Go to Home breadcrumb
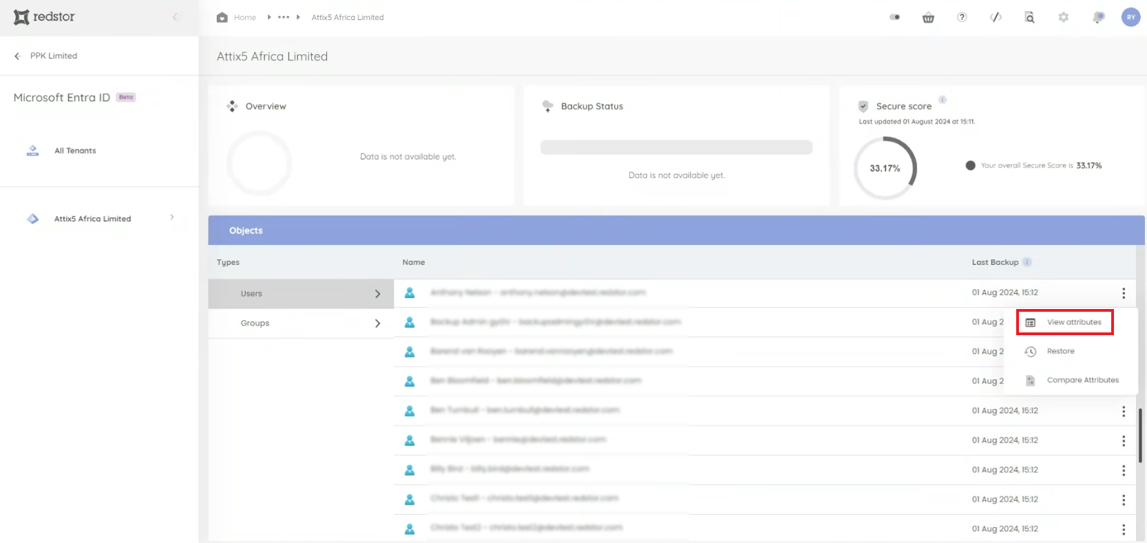The image size is (1147, 543). (244, 17)
